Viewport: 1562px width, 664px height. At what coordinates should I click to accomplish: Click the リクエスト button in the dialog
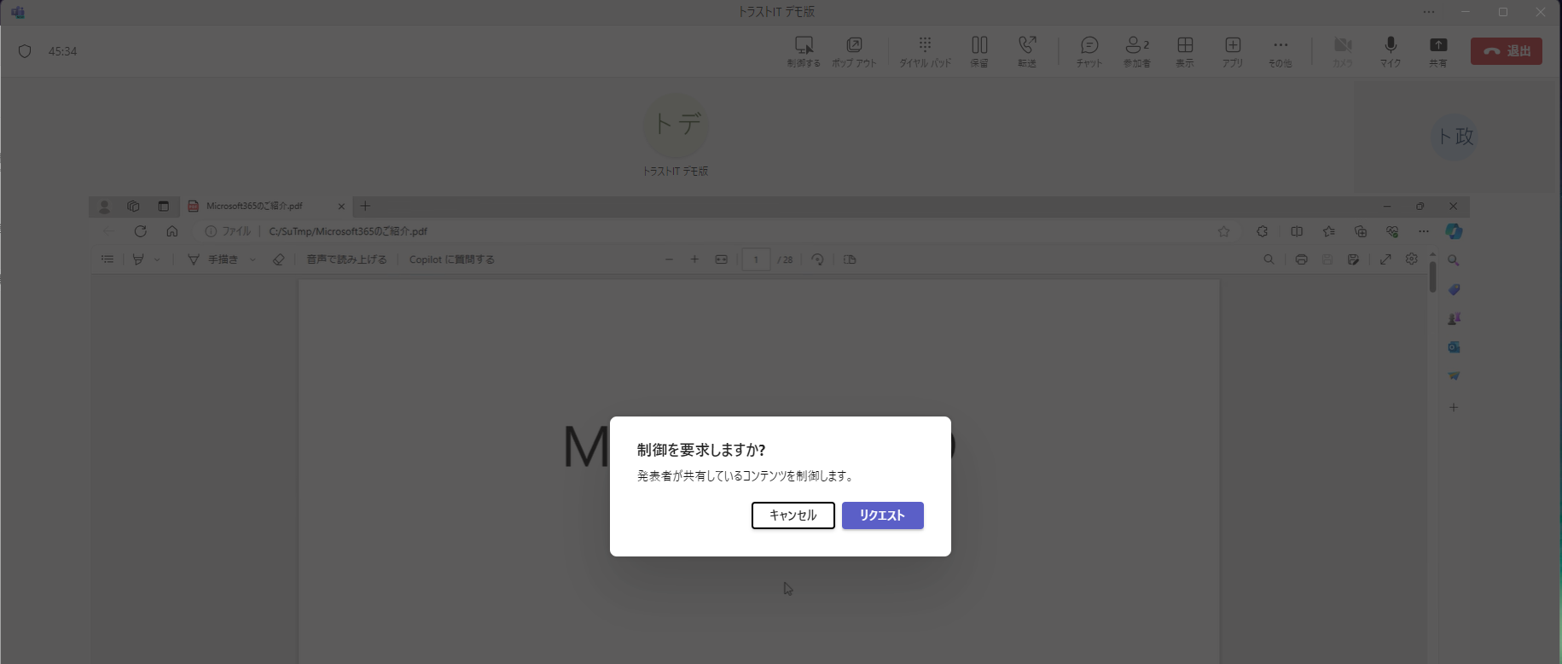click(882, 515)
